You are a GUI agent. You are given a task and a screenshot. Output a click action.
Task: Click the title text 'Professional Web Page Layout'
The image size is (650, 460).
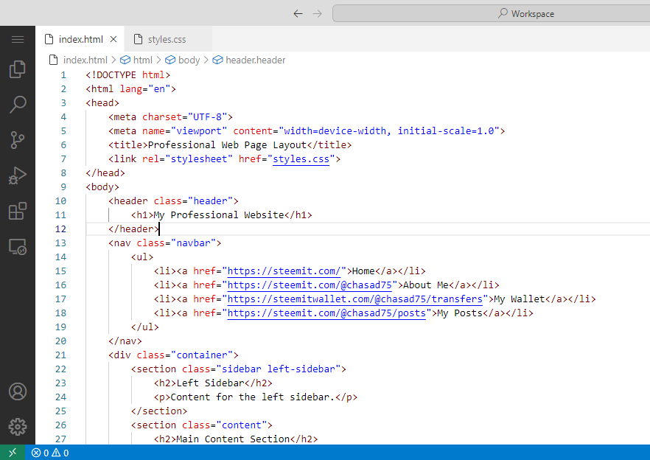pos(227,144)
